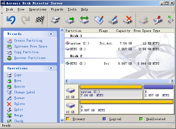Click the Partition column header
This screenshot has width=176, height=129.
pyautogui.click(x=81, y=31)
